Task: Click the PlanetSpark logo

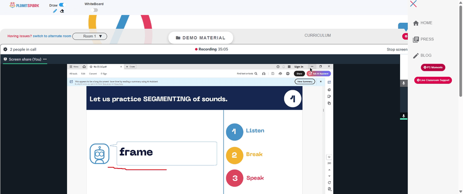Action: coord(24,5)
